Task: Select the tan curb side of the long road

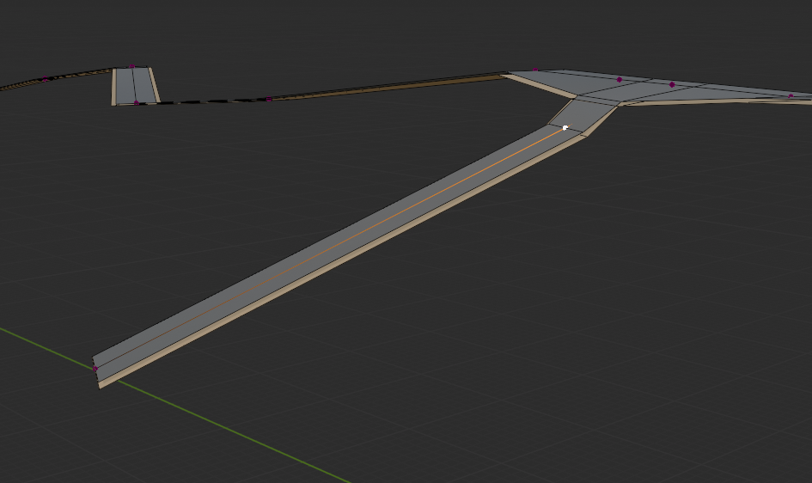Action: click(x=344, y=263)
